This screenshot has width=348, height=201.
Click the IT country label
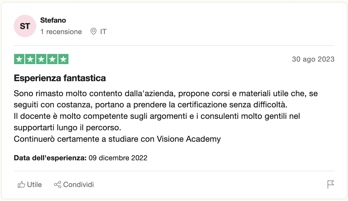tap(103, 32)
